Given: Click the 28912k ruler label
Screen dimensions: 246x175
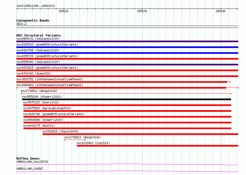Looking at the screenshot, I should point(64,11).
